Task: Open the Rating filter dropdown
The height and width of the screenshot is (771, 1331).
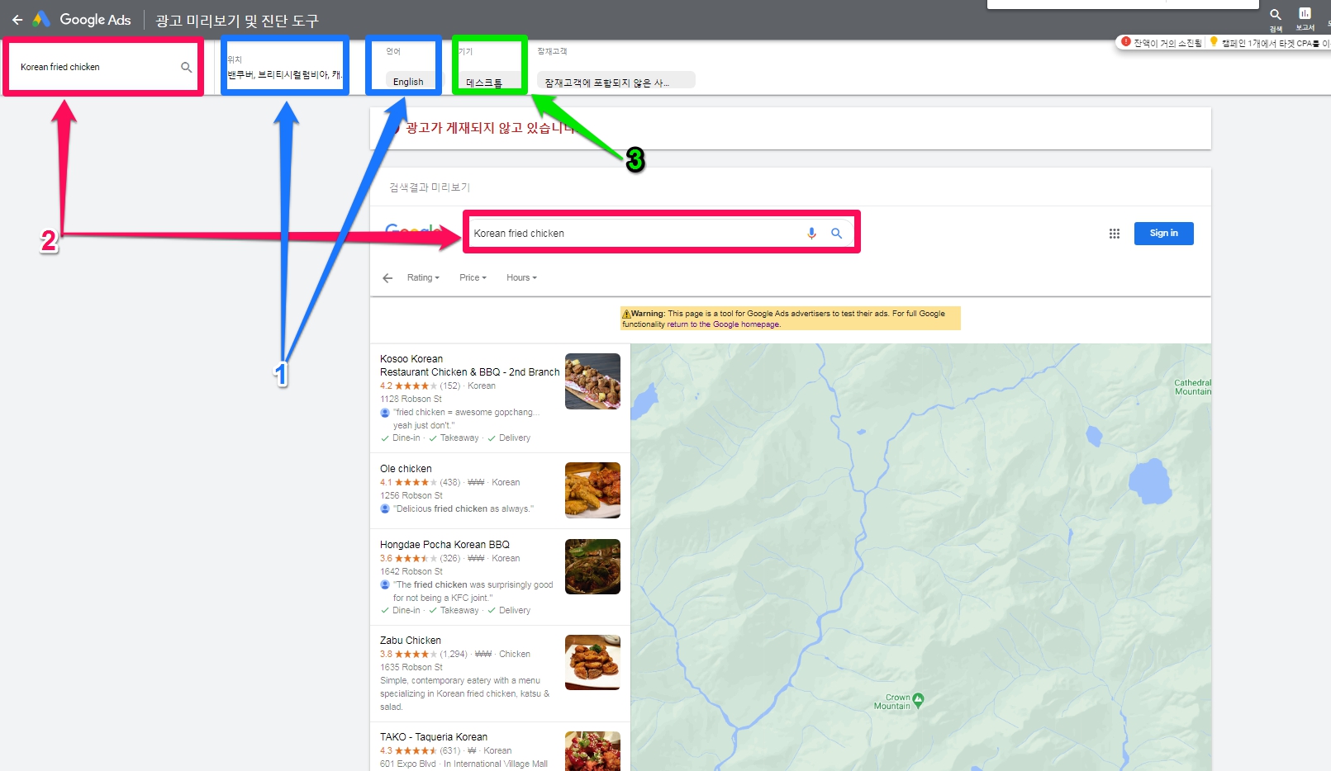Action: coord(423,278)
